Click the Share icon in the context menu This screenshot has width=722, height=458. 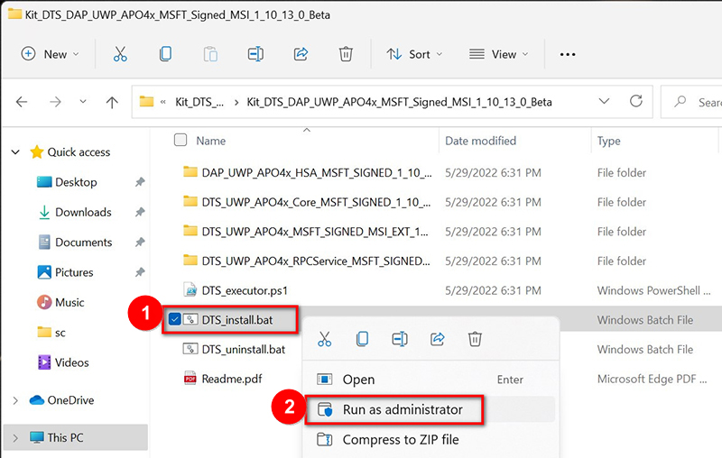coord(437,339)
